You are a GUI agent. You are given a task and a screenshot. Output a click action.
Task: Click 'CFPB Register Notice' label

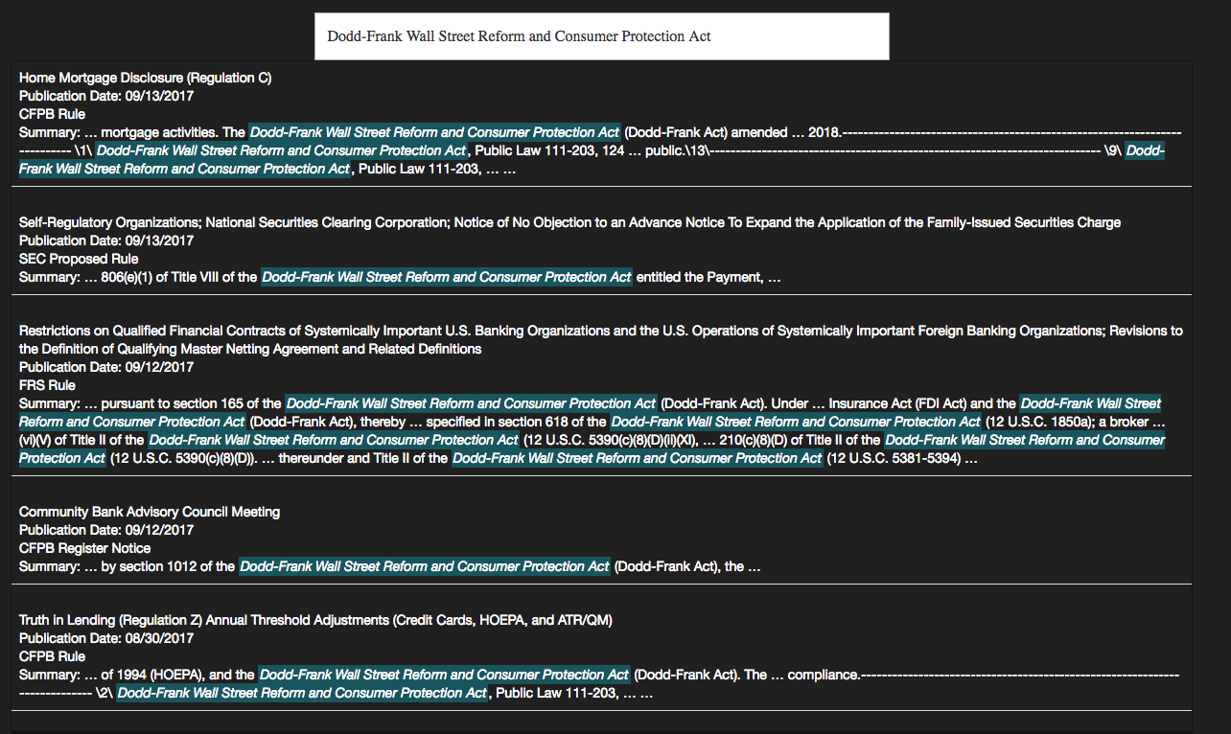[84, 548]
